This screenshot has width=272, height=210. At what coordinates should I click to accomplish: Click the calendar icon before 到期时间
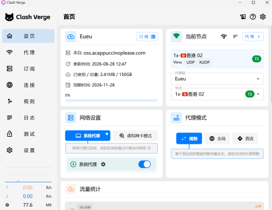point(68,85)
